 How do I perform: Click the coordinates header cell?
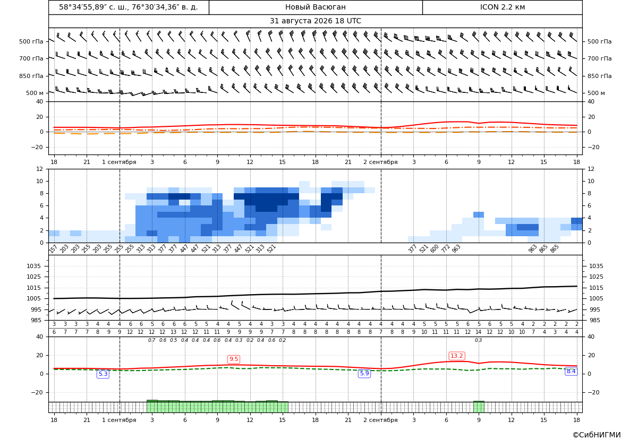pyautogui.click(x=129, y=7)
